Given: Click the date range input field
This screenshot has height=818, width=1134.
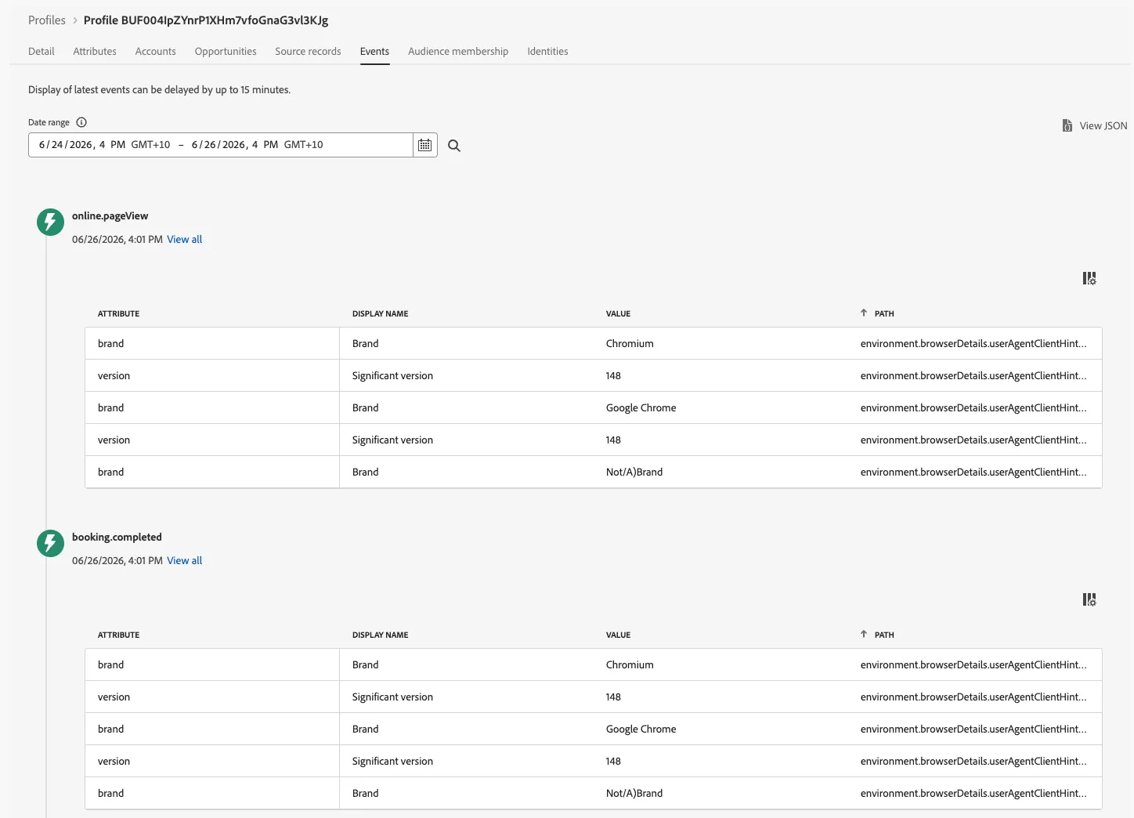Looking at the screenshot, I should [221, 145].
